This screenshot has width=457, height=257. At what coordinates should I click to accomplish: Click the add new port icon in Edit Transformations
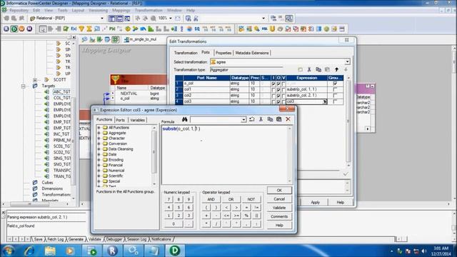(300, 70)
